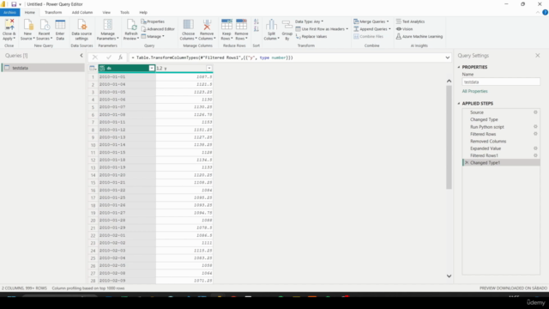
Task: Click the query Name input field
Action: [x=501, y=82]
